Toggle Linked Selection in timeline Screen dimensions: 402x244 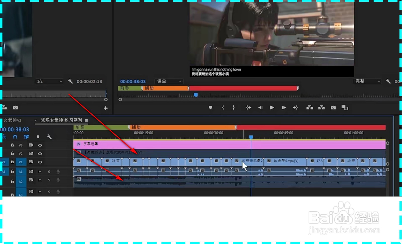[26, 137]
